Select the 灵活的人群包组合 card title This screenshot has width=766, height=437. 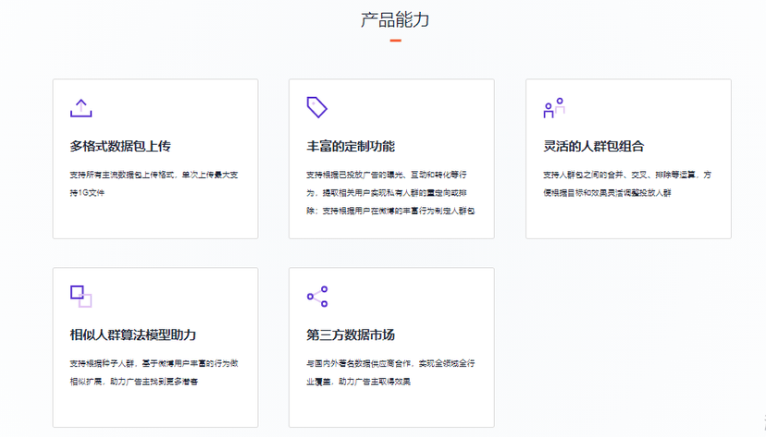click(x=594, y=146)
